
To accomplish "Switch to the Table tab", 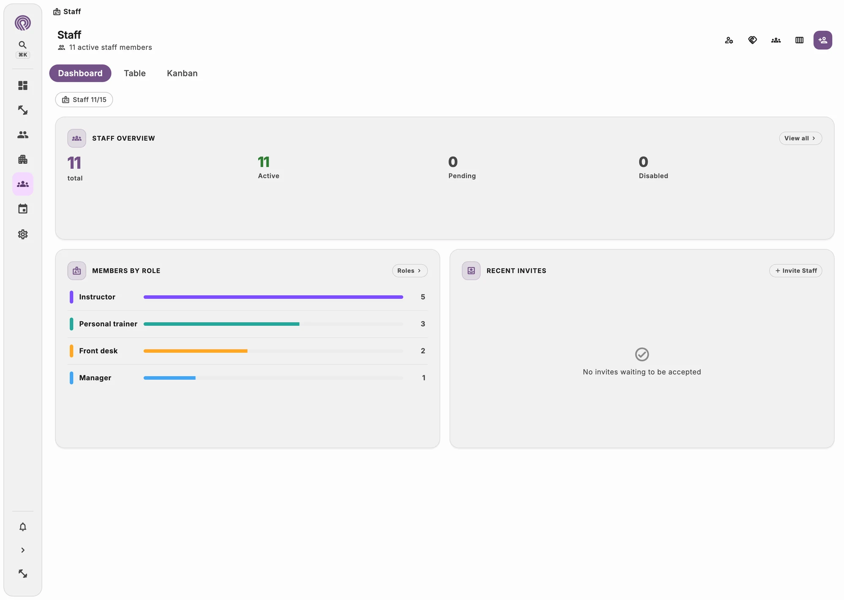I will (x=135, y=73).
